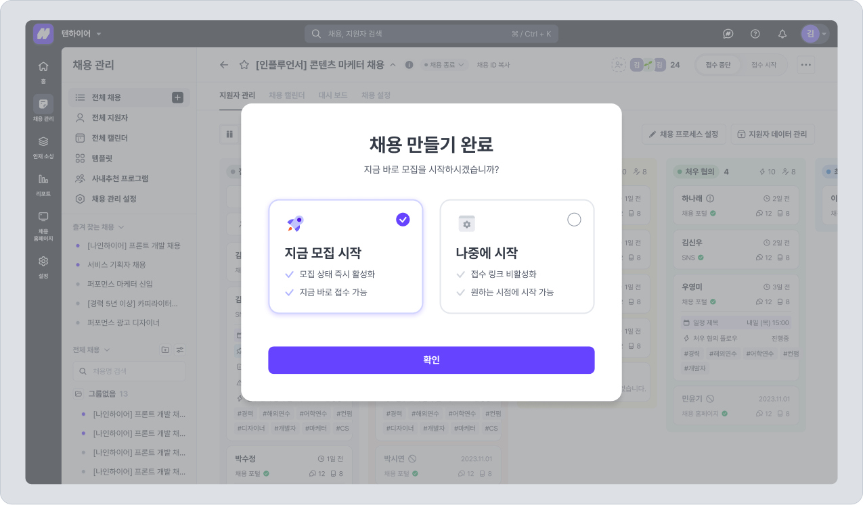
Task: Select the 지금 모집 시작 option
Action: (345, 256)
